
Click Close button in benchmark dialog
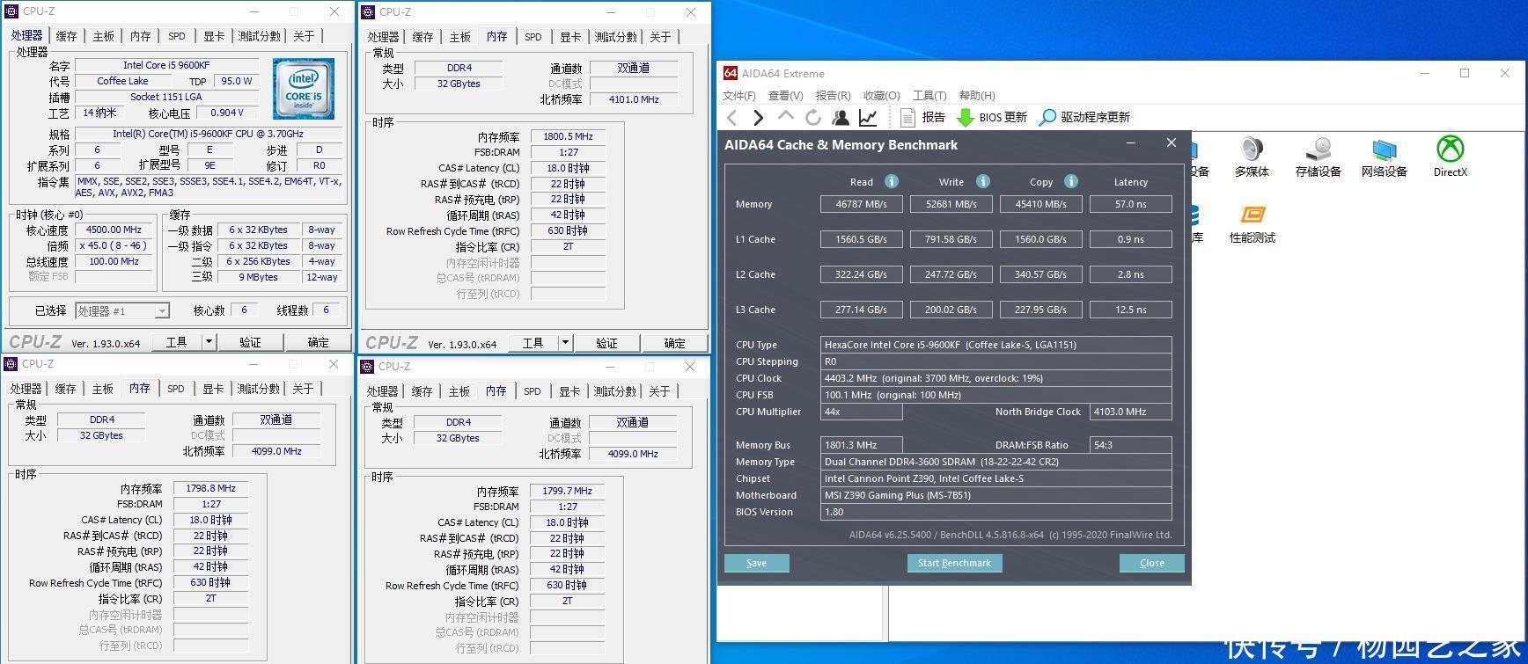click(1151, 563)
